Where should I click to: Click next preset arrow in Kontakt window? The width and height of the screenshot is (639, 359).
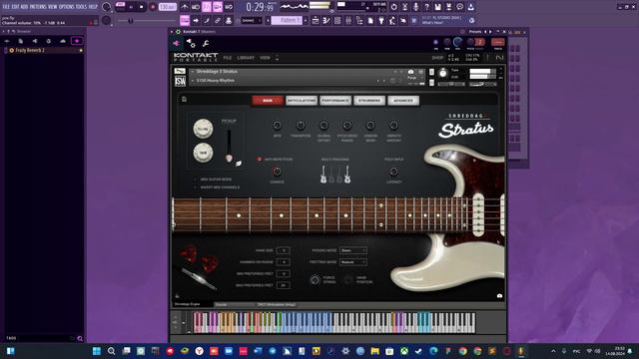[490, 32]
